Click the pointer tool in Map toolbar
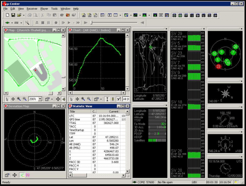 pyautogui.click(x=7, y=99)
